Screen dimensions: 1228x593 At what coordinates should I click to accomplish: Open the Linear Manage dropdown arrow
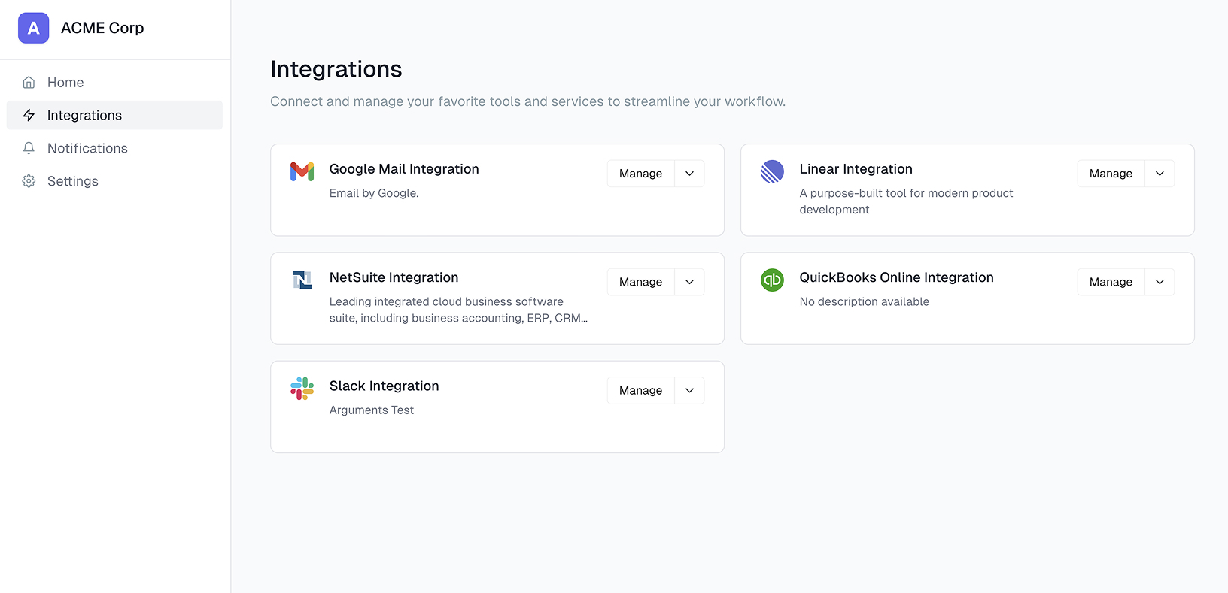coord(1160,174)
